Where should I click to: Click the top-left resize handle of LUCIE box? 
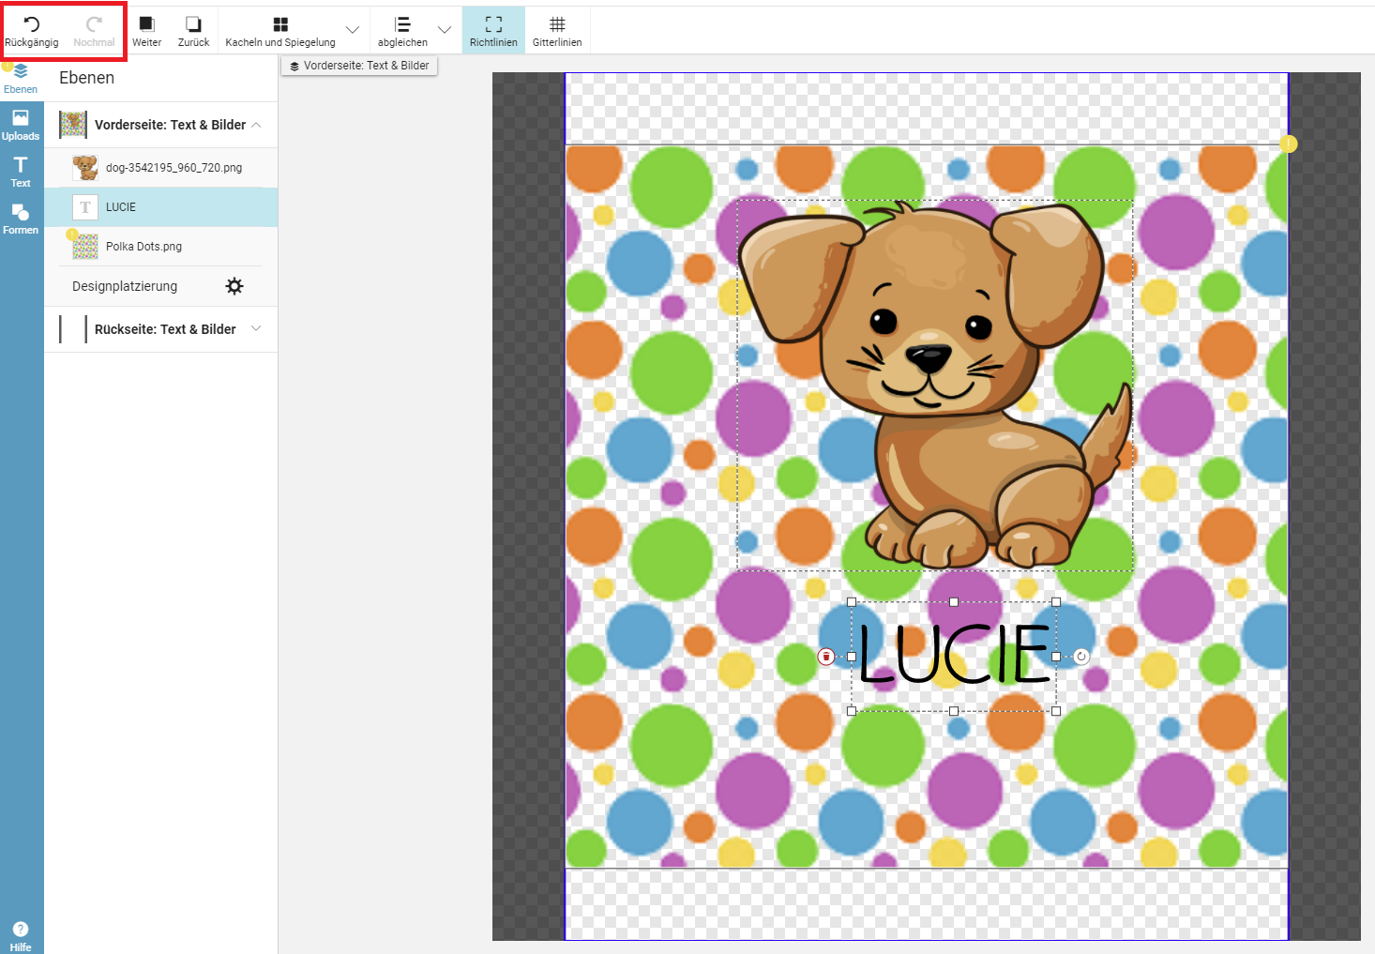coord(852,602)
